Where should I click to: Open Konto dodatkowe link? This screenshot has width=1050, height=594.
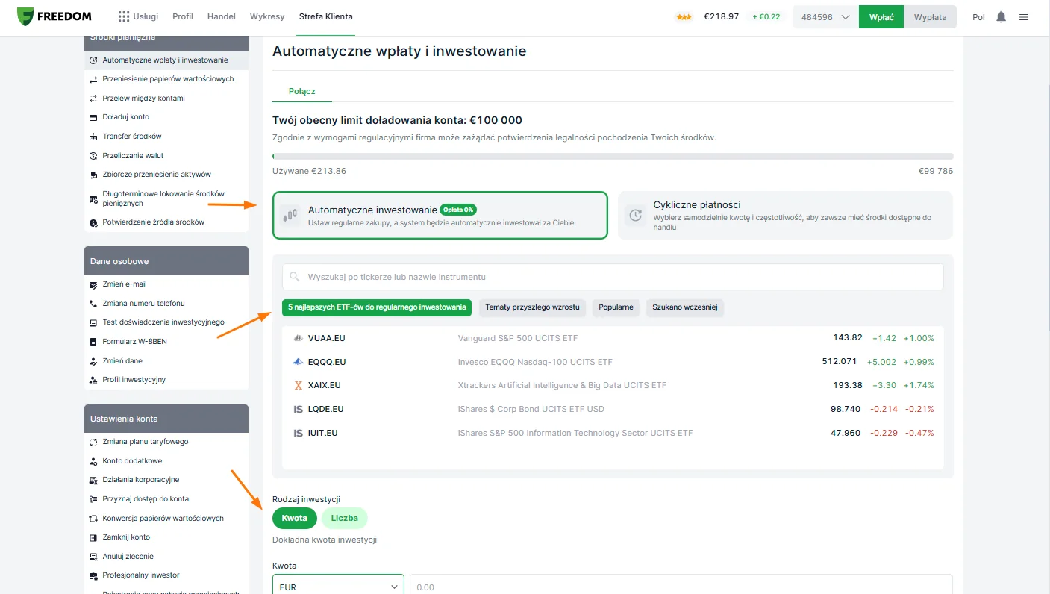point(132,461)
